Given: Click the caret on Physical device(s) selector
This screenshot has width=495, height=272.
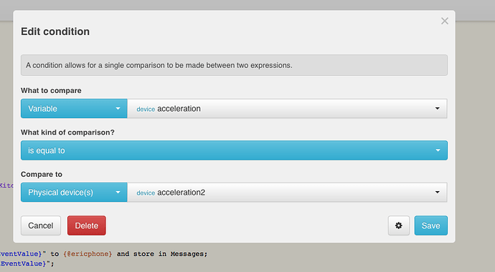Looking at the screenshot, I should coord(118,193).
